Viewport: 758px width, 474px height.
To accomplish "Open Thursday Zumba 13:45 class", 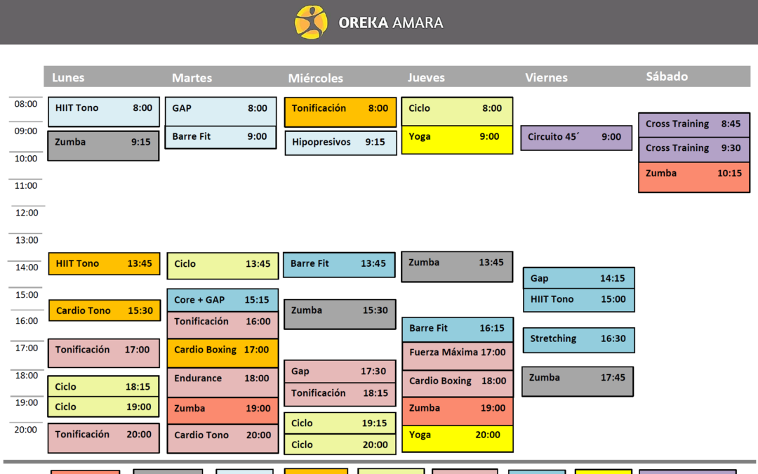I will point(458,267).
